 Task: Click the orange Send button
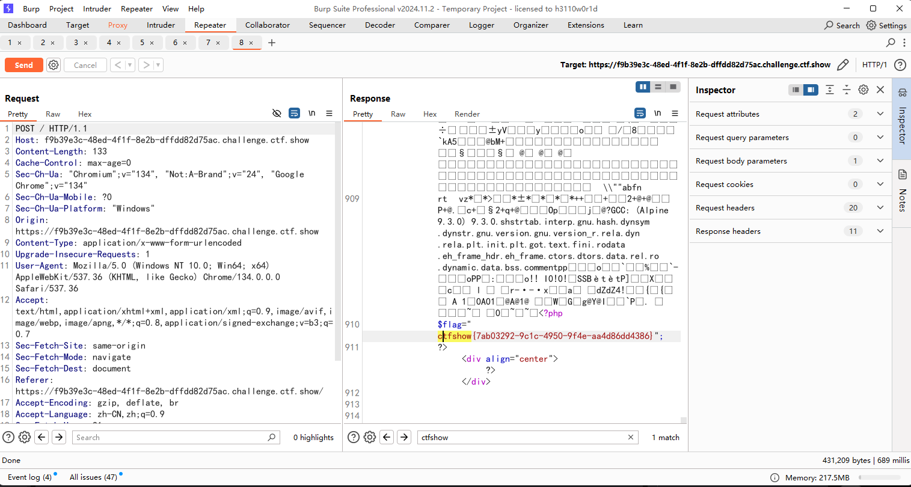pyautogui.click(x=24, y=65)
